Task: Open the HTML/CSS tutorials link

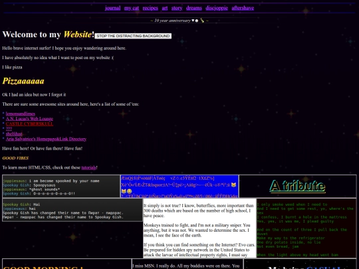Action: pyautogui.click(x=88, y=167)
